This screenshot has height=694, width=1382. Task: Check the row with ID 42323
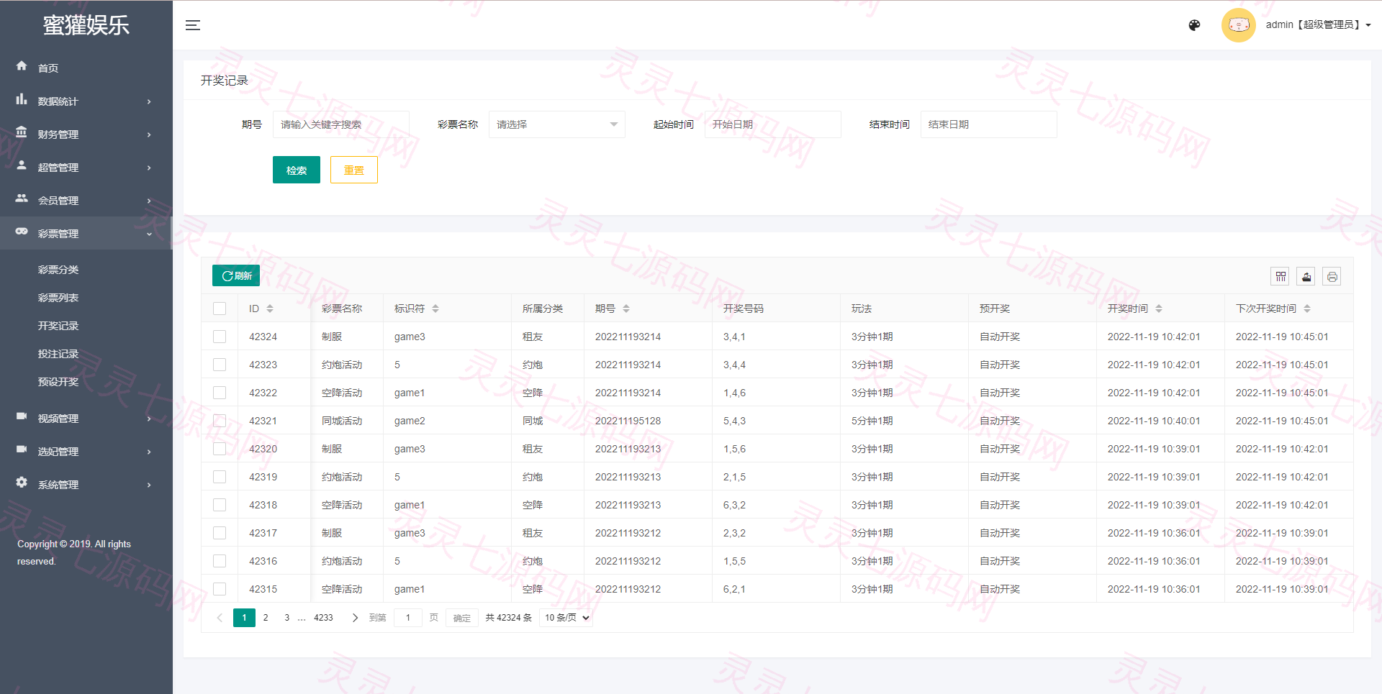pos(220,365)
